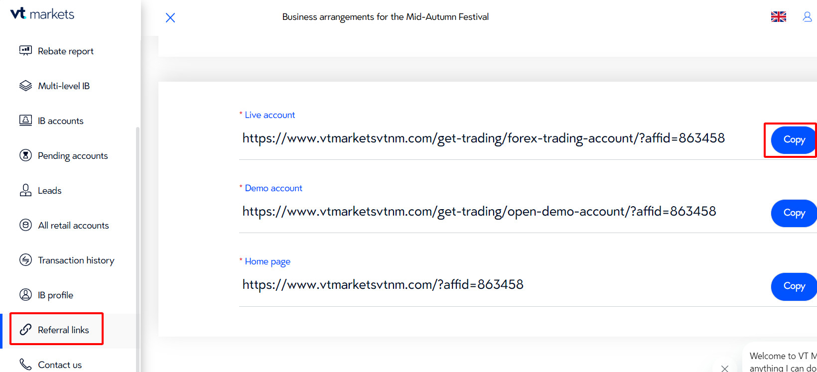
Task: Click the Multi-level IB layers icon
Action: pos(25,86)
